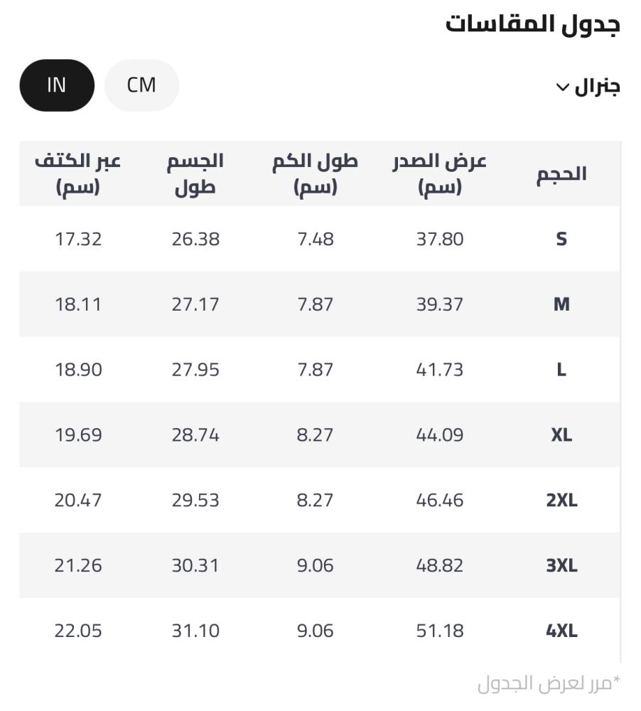This screenshot has width=641, height=711.
Task: Switch units to CM toggle
Action: [x=141, y=85]
